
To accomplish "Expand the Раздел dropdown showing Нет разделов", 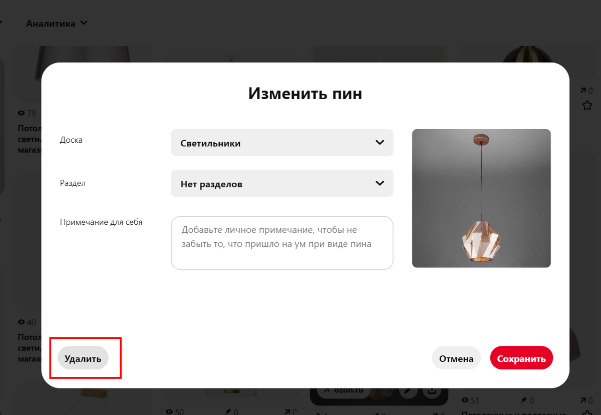I will (x=282, y=184).
